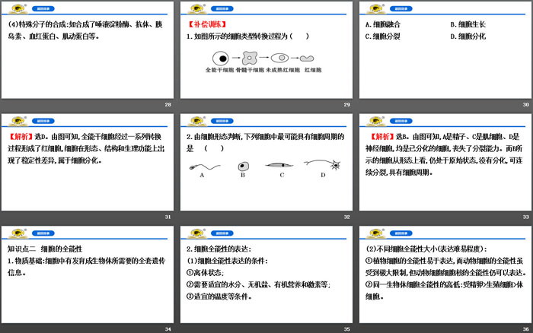Click the slide number label 36
This screenshot has width=533, height=333.
[x=526, y=329]
